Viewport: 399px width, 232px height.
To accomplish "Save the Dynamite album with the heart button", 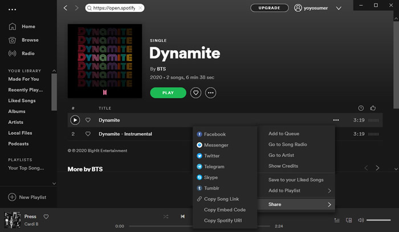I will (196, 93).
